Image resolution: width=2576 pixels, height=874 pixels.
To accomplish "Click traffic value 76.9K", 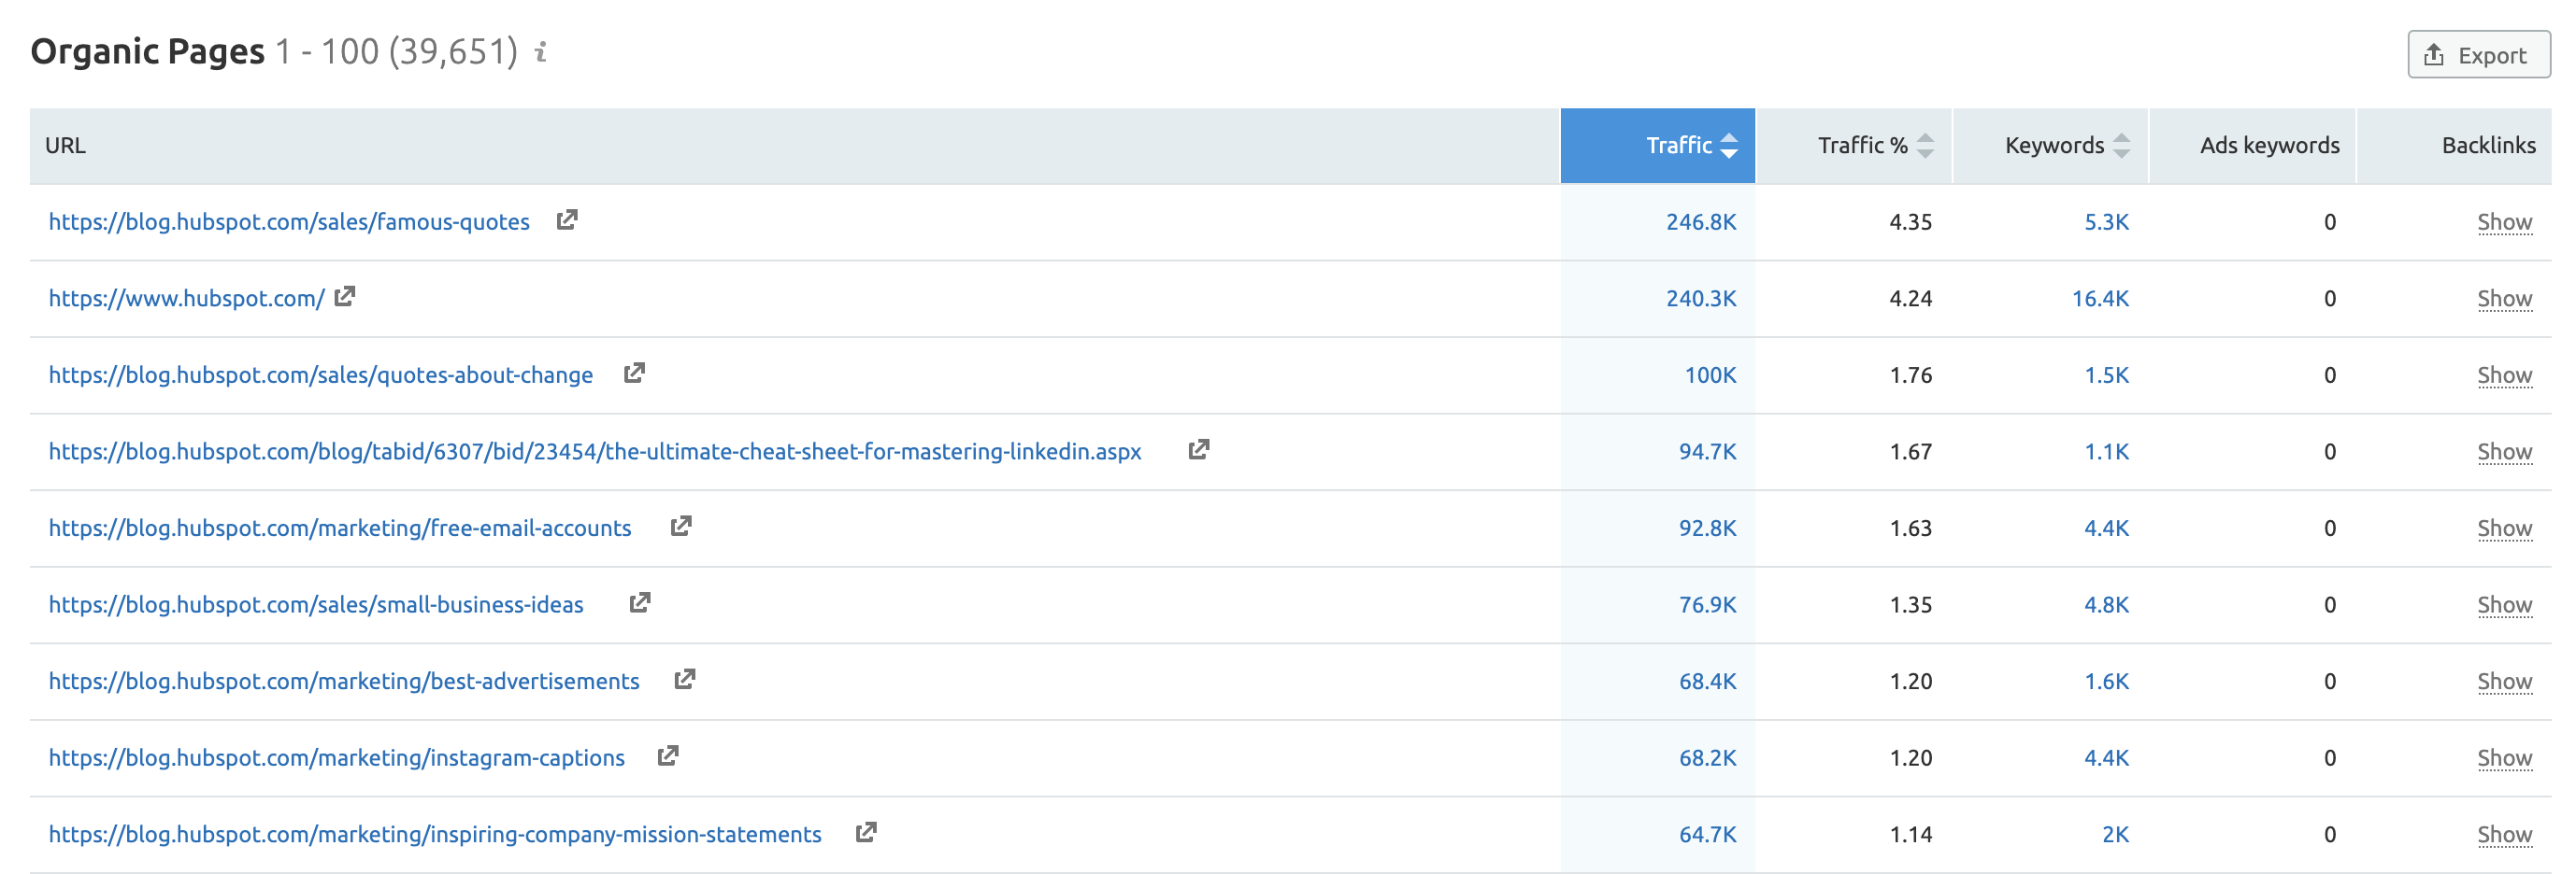I will (x=1707, y=604).
